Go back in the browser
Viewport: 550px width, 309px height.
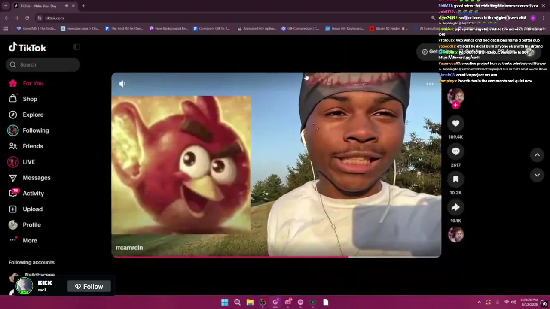point(6,18)
